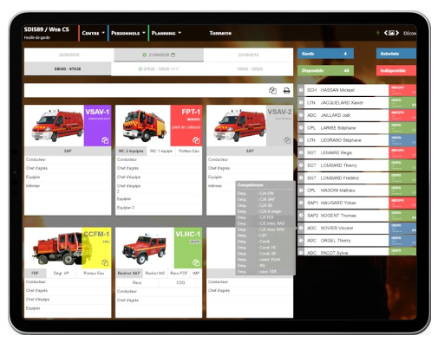The height and width of the screenshot is (342, 438).
Task: Click round icon beside LTN JACQUELARD Xavier
Action: click(x=301, y=102)
